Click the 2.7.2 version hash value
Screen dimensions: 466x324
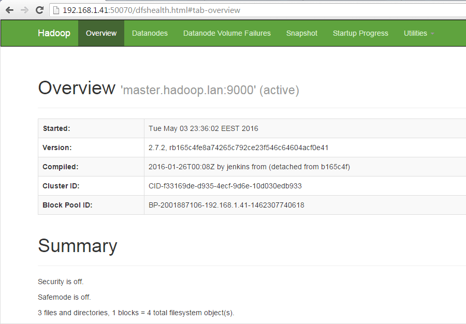coord(238,148)
